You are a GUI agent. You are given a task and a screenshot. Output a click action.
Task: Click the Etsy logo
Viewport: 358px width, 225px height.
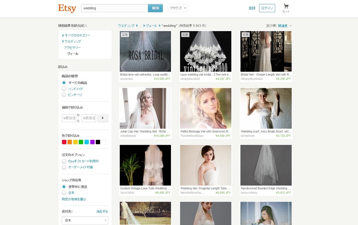67,8
